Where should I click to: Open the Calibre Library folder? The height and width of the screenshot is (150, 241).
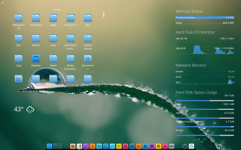point(88,38)
